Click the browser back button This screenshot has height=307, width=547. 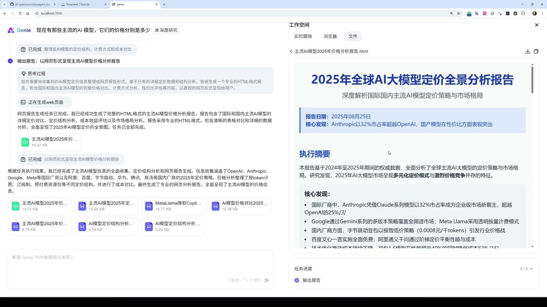click(5, 13)
